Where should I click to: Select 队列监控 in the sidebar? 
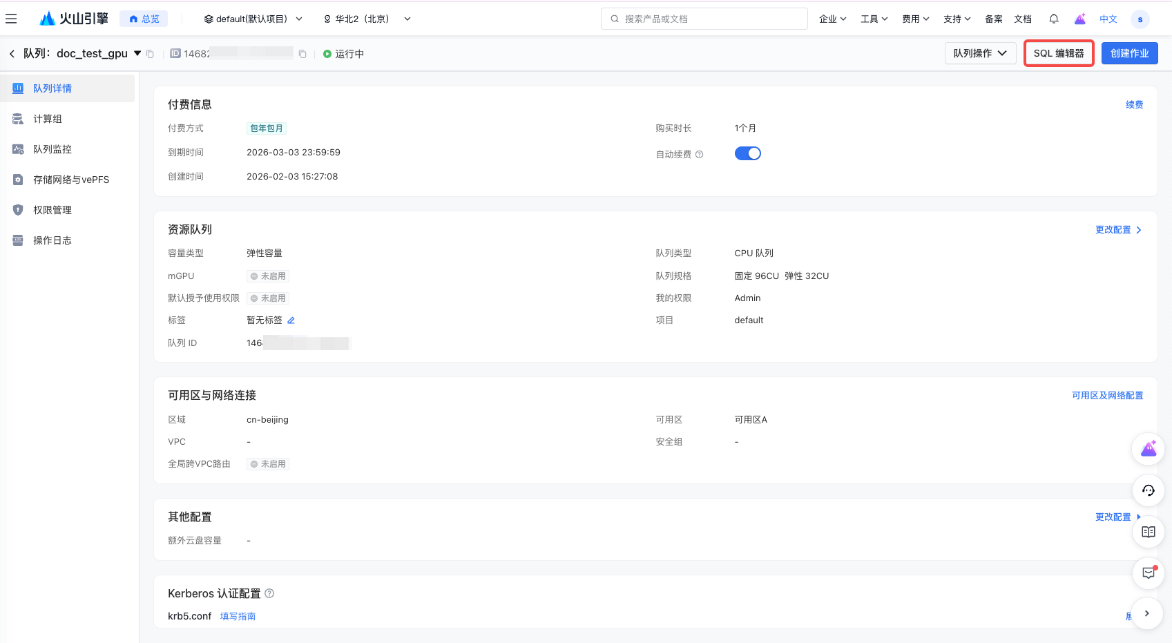point(52,149)
